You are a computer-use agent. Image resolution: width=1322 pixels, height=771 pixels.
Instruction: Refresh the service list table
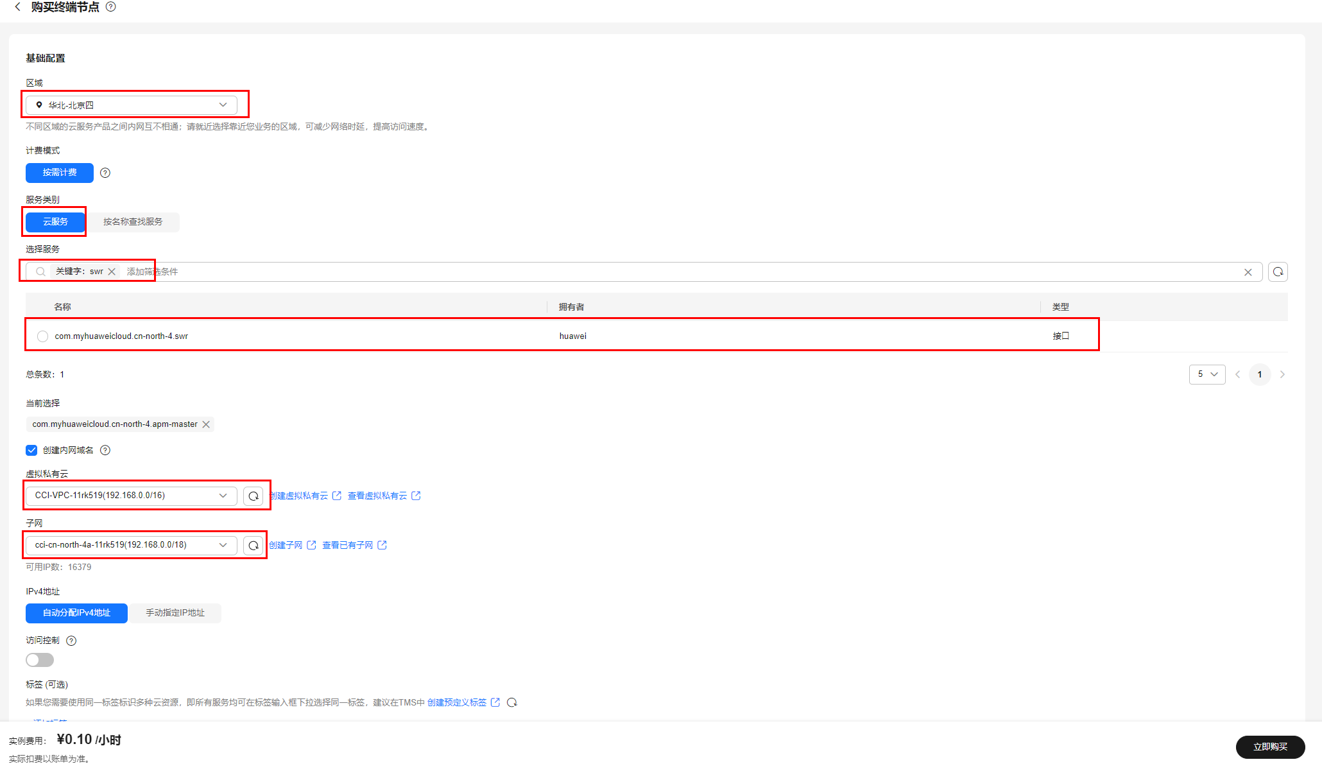[1278, 272]
